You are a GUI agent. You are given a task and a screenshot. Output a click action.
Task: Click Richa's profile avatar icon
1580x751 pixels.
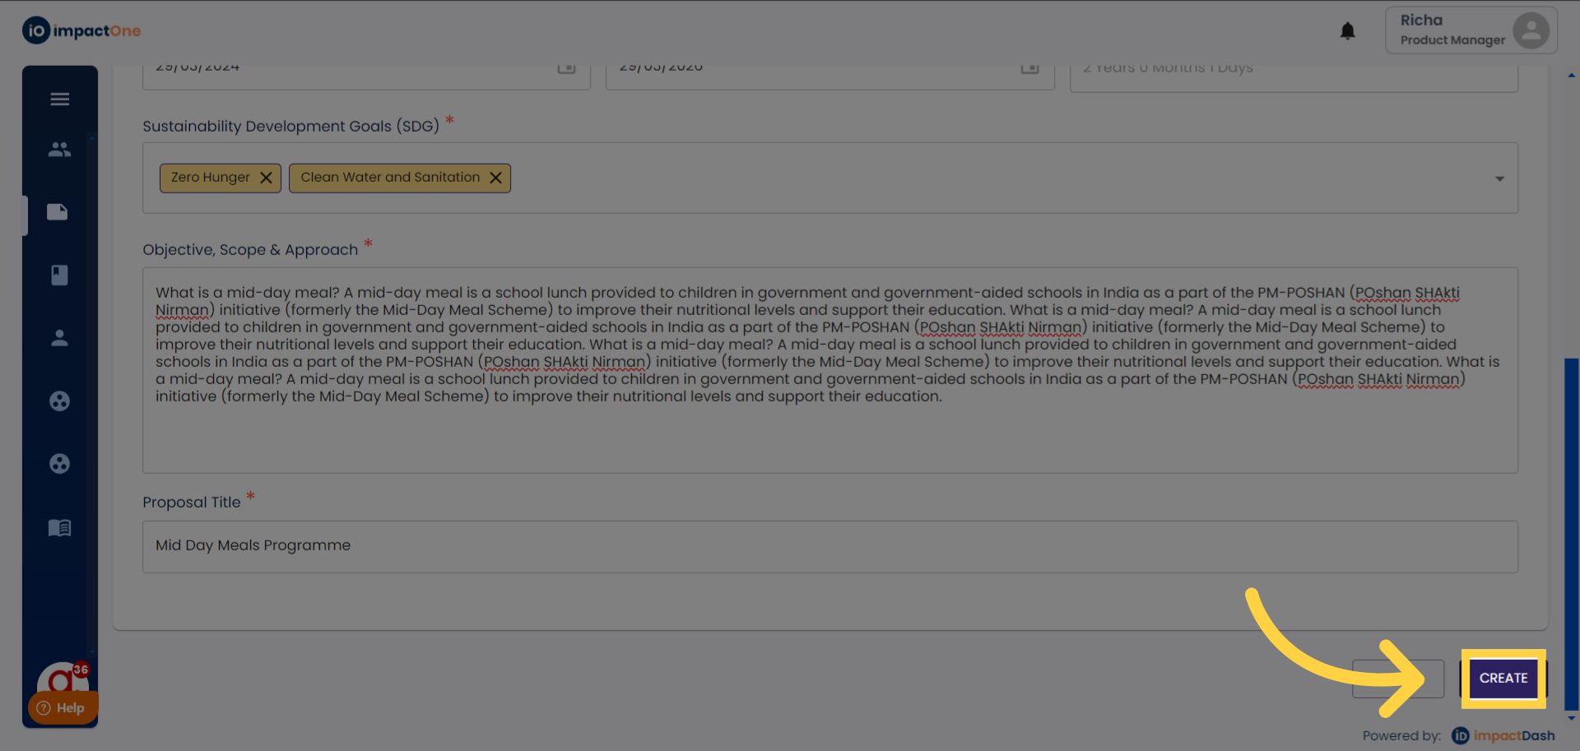click(1531, 31)
